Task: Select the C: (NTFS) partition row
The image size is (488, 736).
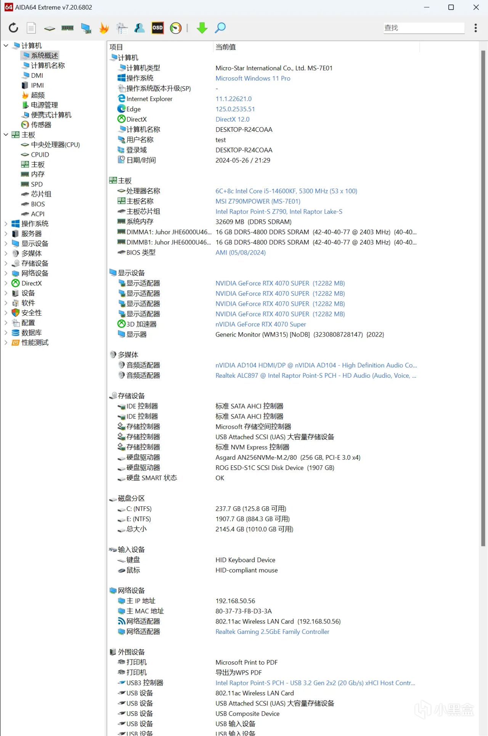Action: pyautogui.click(x=263, y=509)
